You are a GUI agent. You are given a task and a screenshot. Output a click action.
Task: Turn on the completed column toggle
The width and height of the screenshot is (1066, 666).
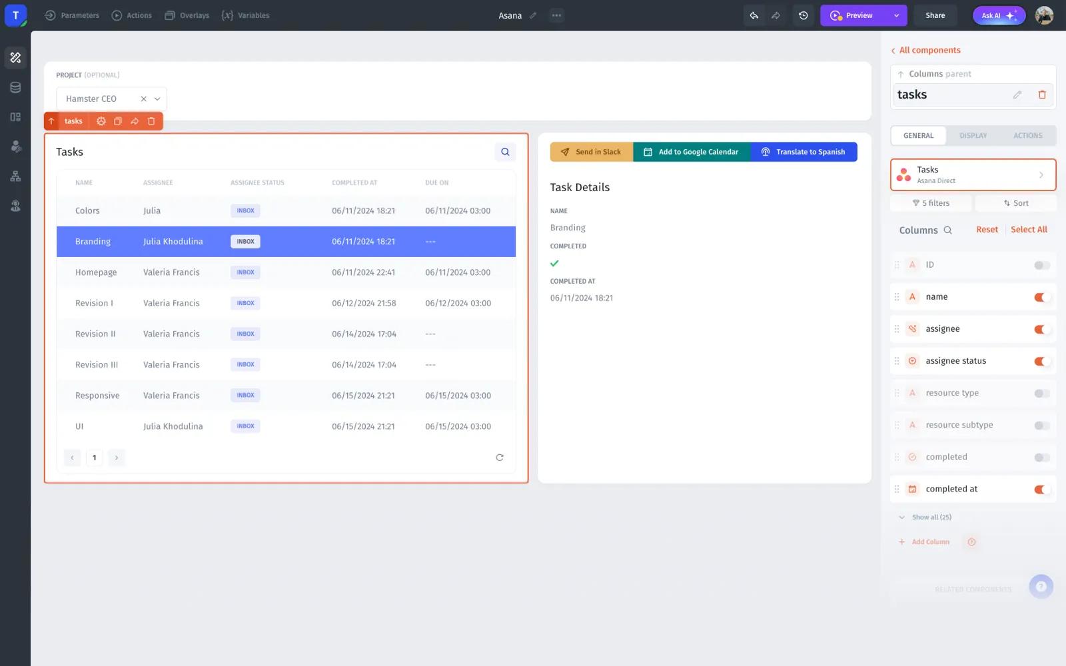pos(1041,458)
